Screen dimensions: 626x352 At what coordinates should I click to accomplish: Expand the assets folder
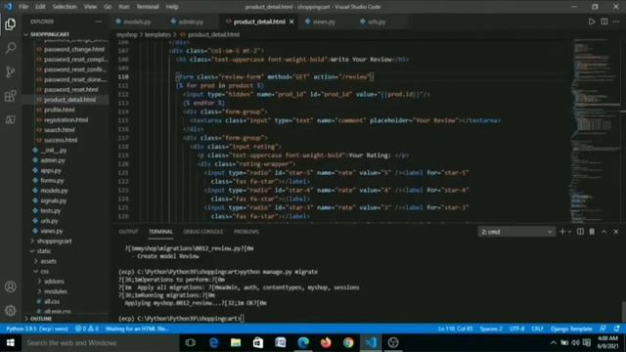[x=46, y=261]
